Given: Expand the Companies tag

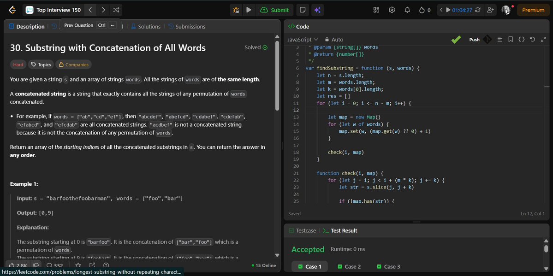Looking at the screenshot, I should click(74, 65).
